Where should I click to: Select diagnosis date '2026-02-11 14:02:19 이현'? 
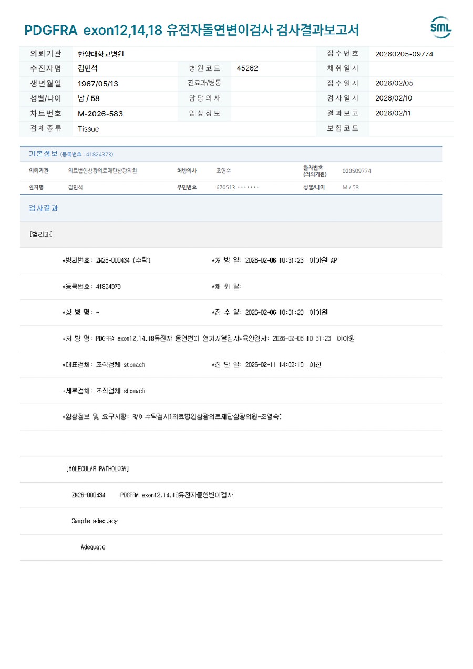pos(283,365)
